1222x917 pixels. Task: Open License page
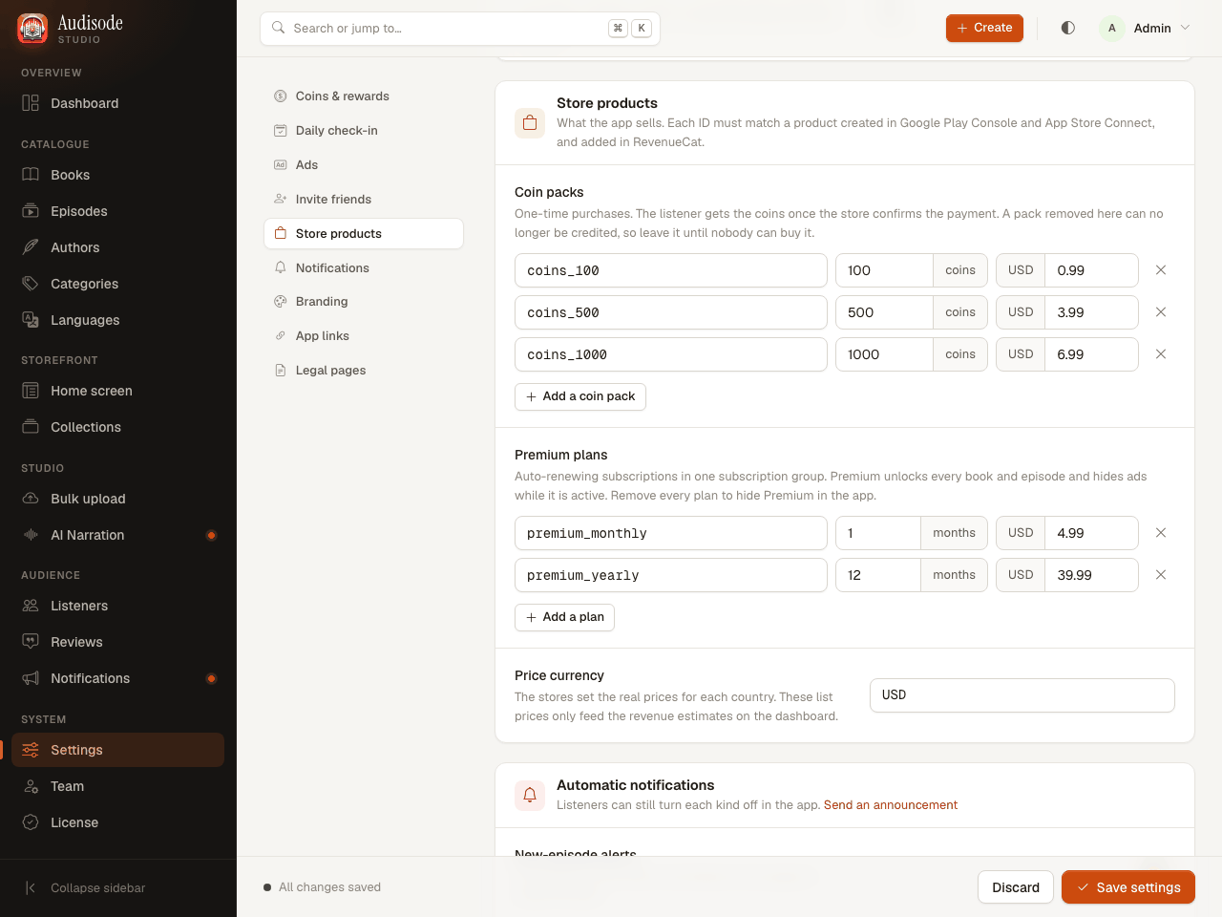point(118,822)
